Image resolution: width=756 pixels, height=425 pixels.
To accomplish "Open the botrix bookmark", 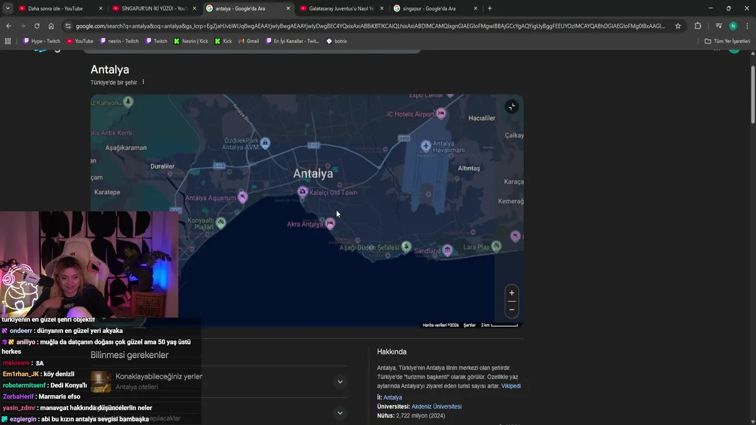I will pos(337,41).
